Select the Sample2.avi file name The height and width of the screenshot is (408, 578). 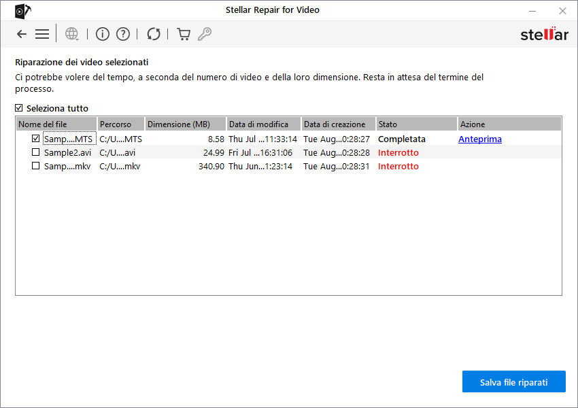(x=67, y=152)
